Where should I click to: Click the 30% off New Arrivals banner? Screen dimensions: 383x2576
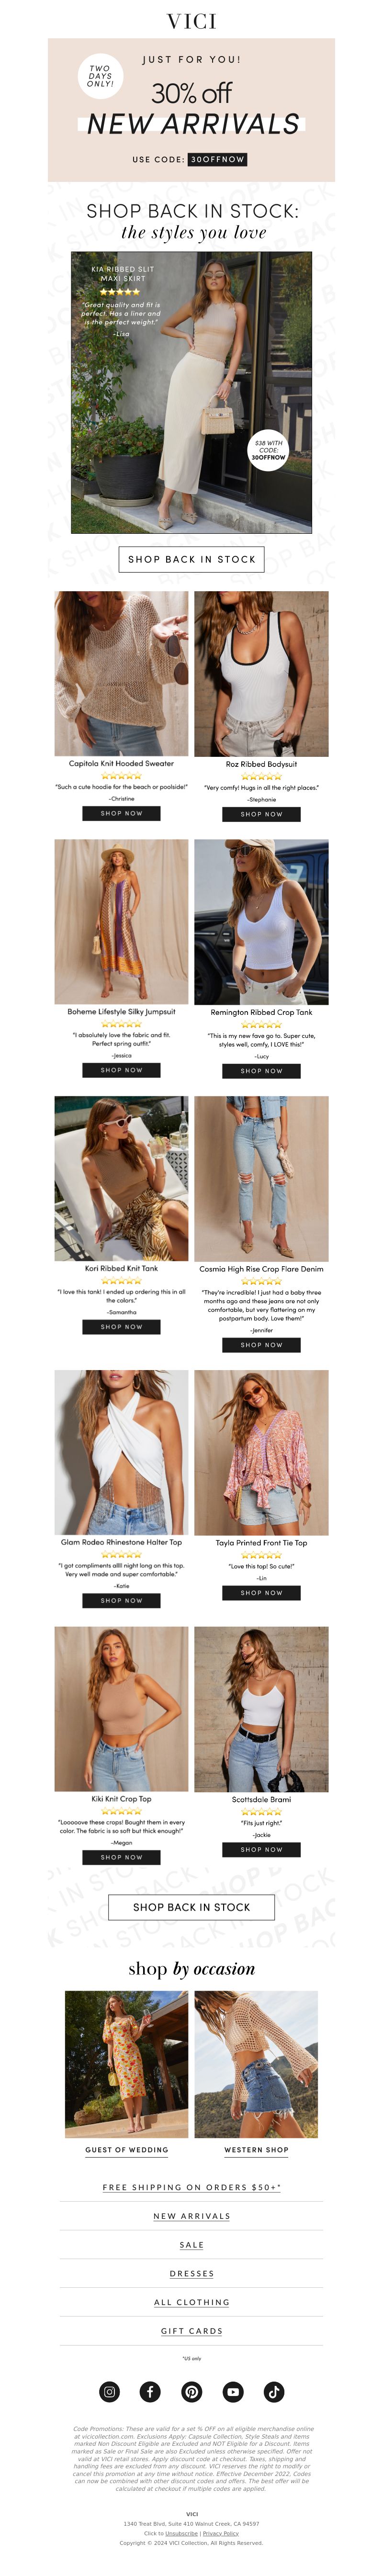click(x=191, y=110)
